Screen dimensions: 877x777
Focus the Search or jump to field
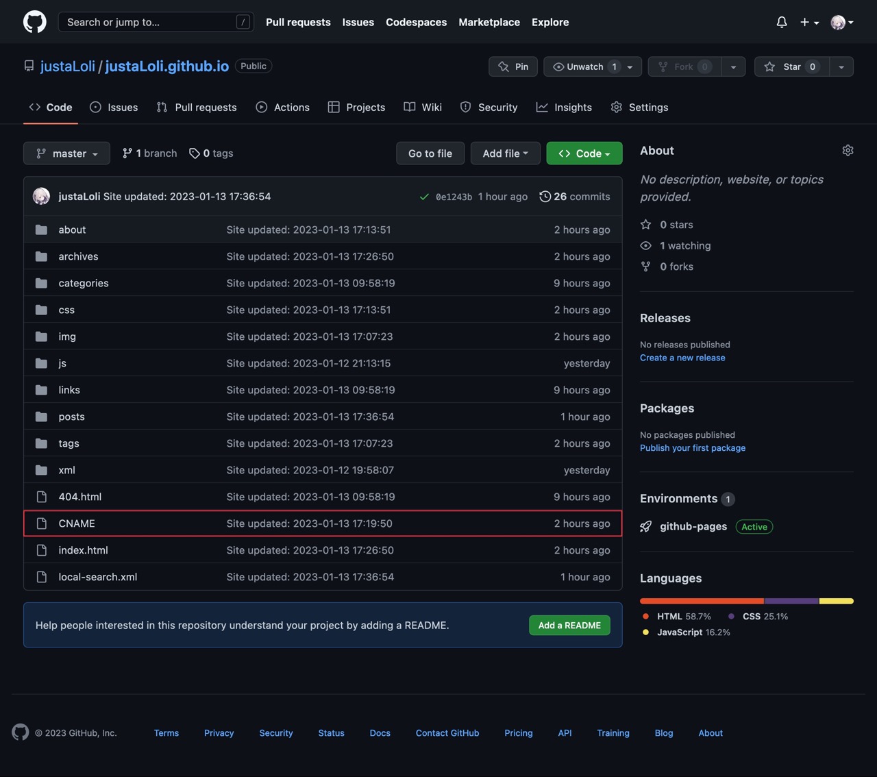click(156, 22)
